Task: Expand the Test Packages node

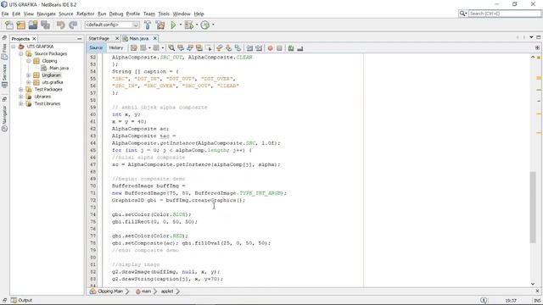Action: click(x=21, y=89)
